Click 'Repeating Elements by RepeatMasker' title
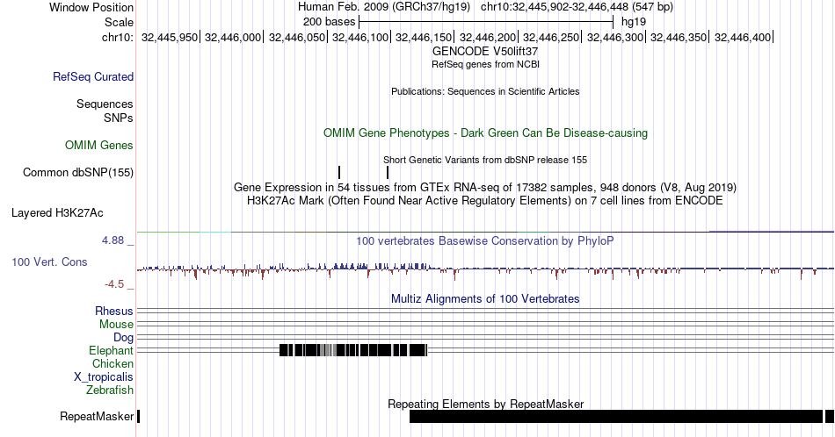This screenshot has width=835, height=437. pyautogui.click(x=485, y=404)
